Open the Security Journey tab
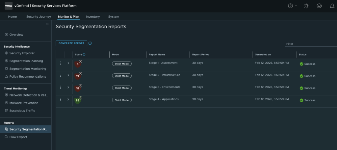The image size is (337, 150). click(39, 17)
